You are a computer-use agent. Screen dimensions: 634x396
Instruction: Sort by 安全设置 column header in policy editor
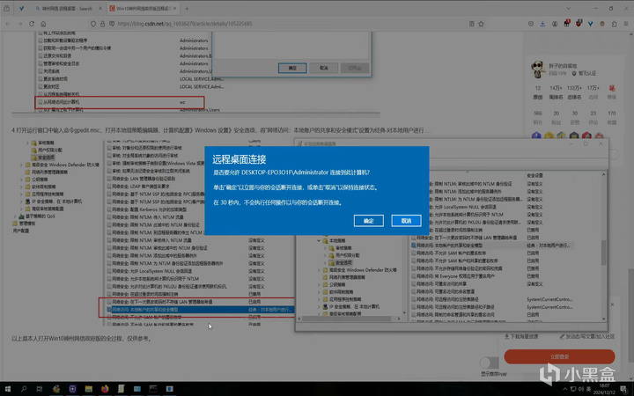[534, 175]
